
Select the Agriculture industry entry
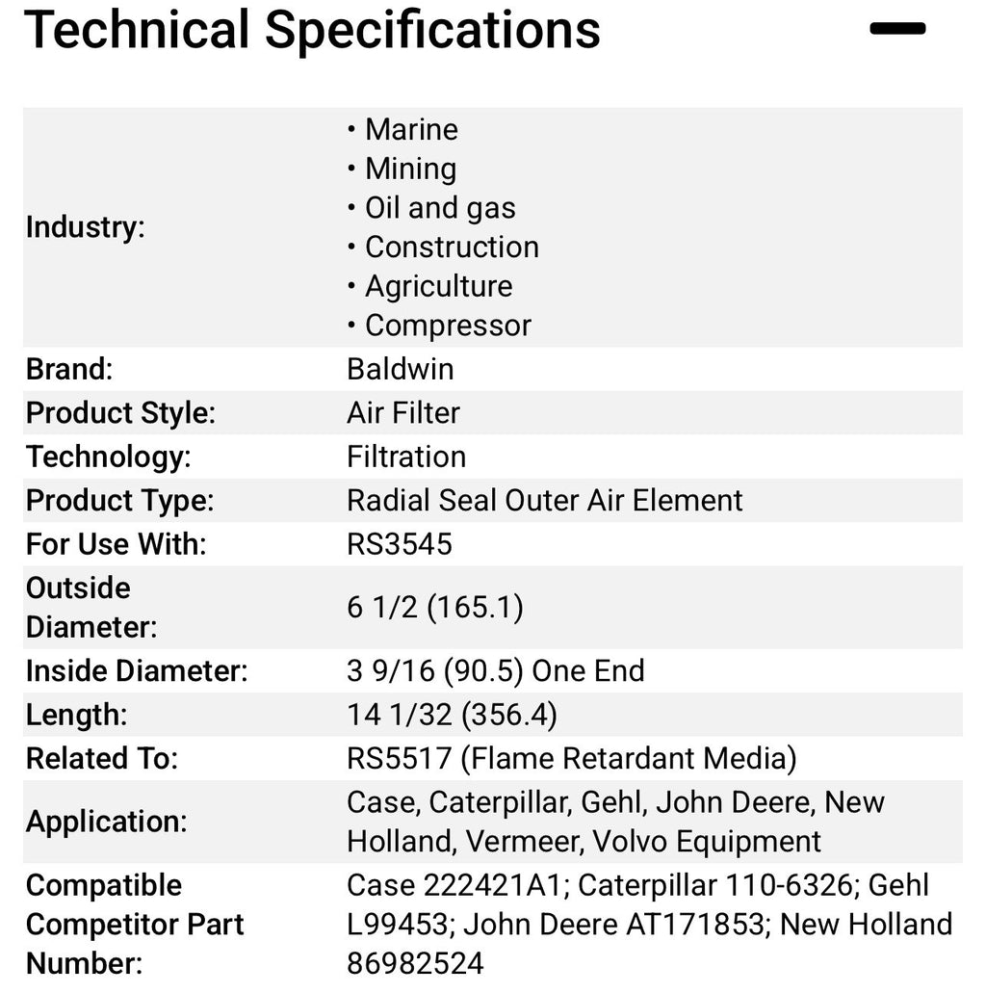438,287
